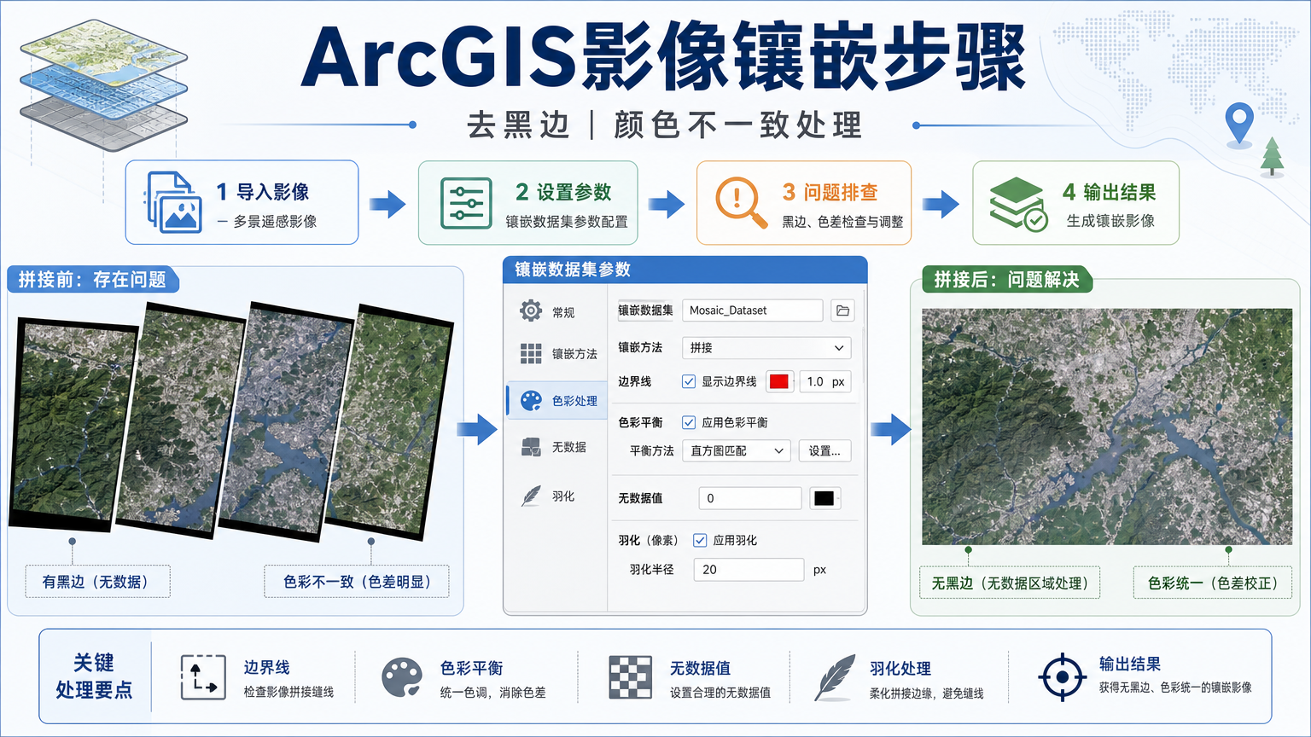The width and height of the screenshot is (1311, 737).
Task: Click the mosaicked result image after stitching
Action: click(x=1107, y=427)
